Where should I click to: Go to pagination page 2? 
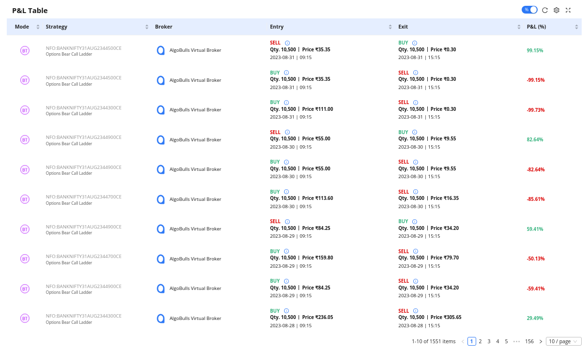[x=481, y=341]
